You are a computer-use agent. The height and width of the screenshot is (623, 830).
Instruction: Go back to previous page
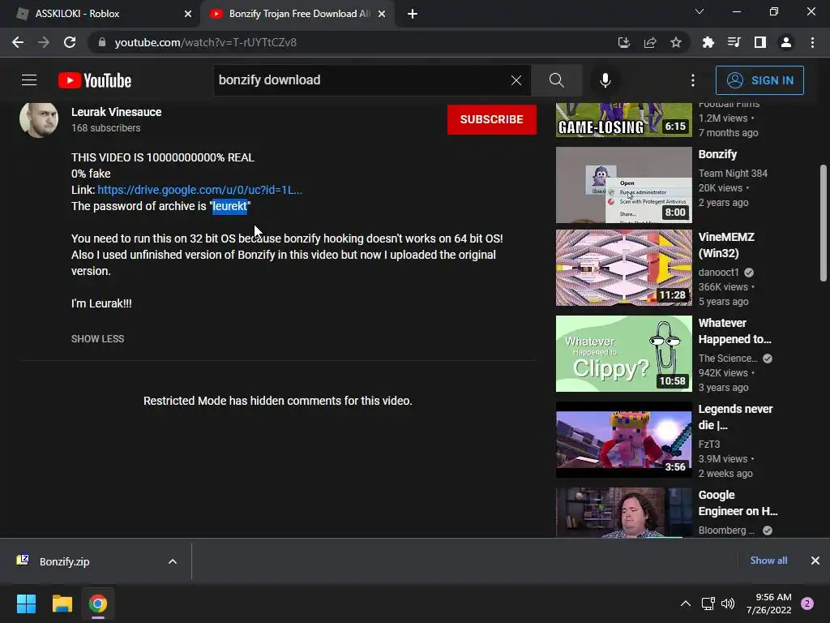click(18, 42)
